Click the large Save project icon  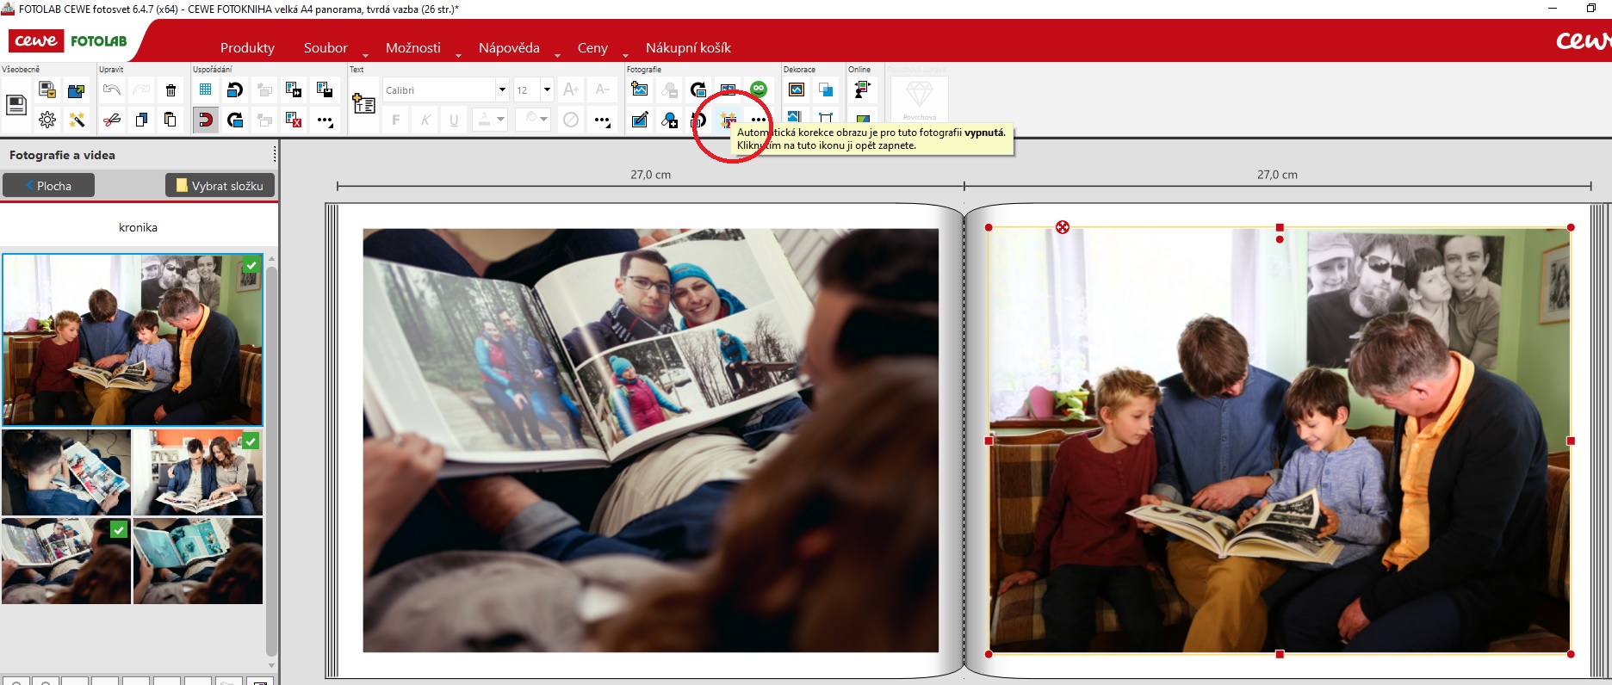[x=16, y=105]
